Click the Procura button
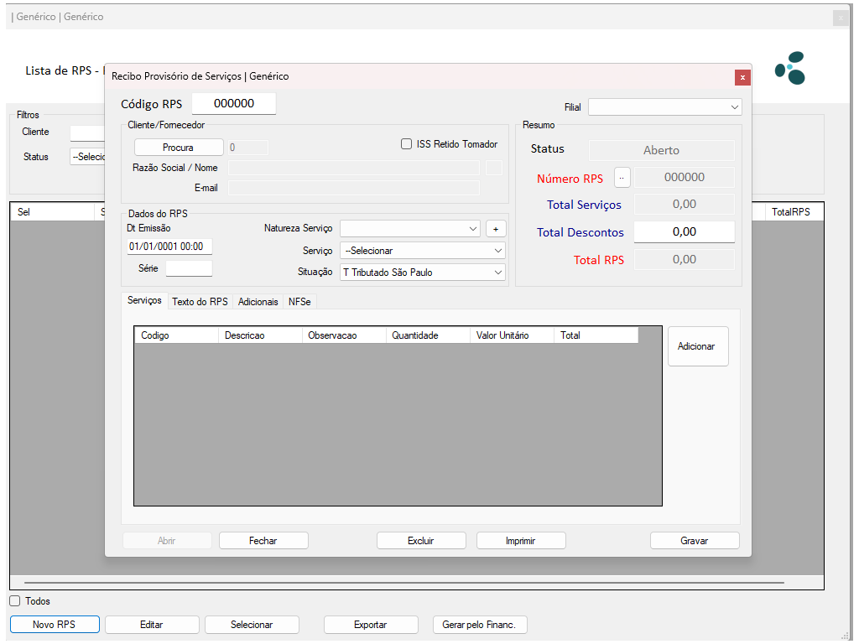859x644 pixels. 179,148
